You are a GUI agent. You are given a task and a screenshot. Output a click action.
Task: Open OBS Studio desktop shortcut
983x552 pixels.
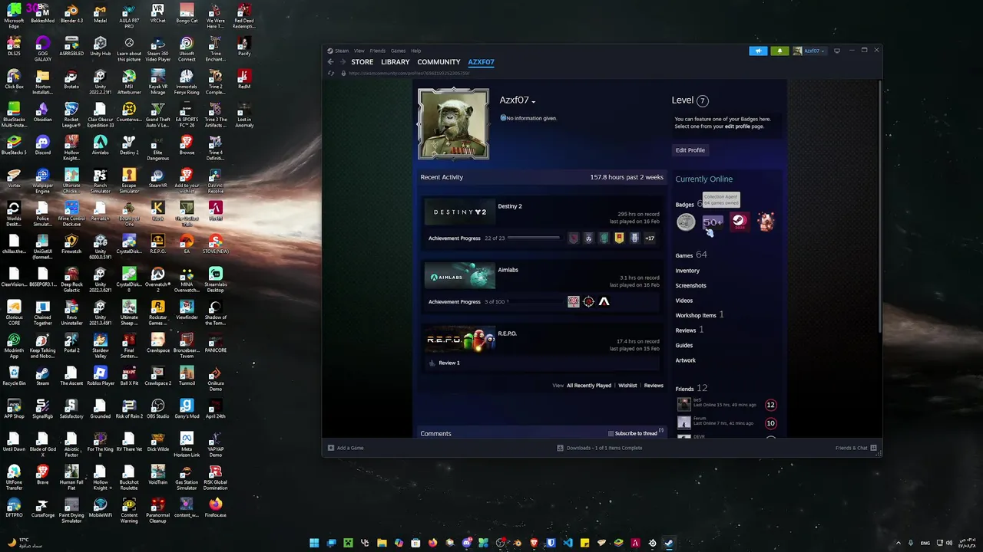pyautogui.click(x=158, y=409)
